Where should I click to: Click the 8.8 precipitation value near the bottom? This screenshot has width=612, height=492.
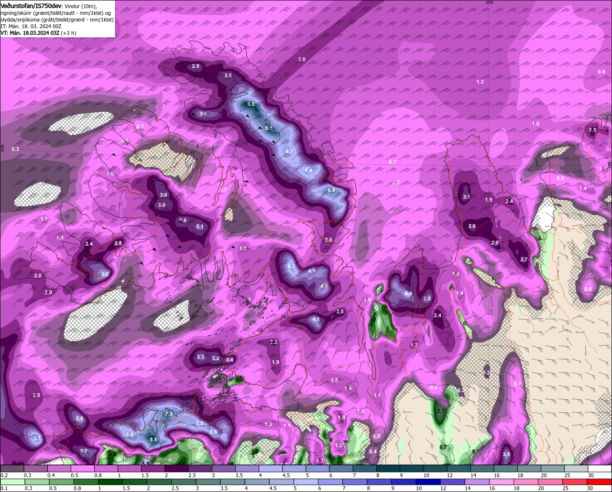(x=153, y=439)
